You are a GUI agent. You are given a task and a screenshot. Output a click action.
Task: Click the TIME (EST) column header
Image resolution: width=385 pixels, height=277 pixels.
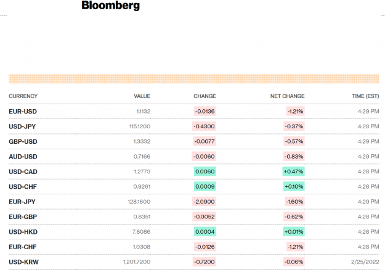click(365, 96)
